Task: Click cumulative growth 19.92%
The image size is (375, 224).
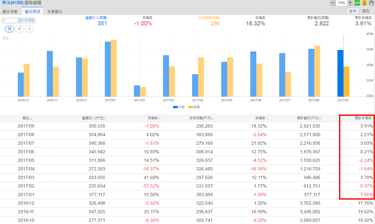Action: (x=365, y=221)
